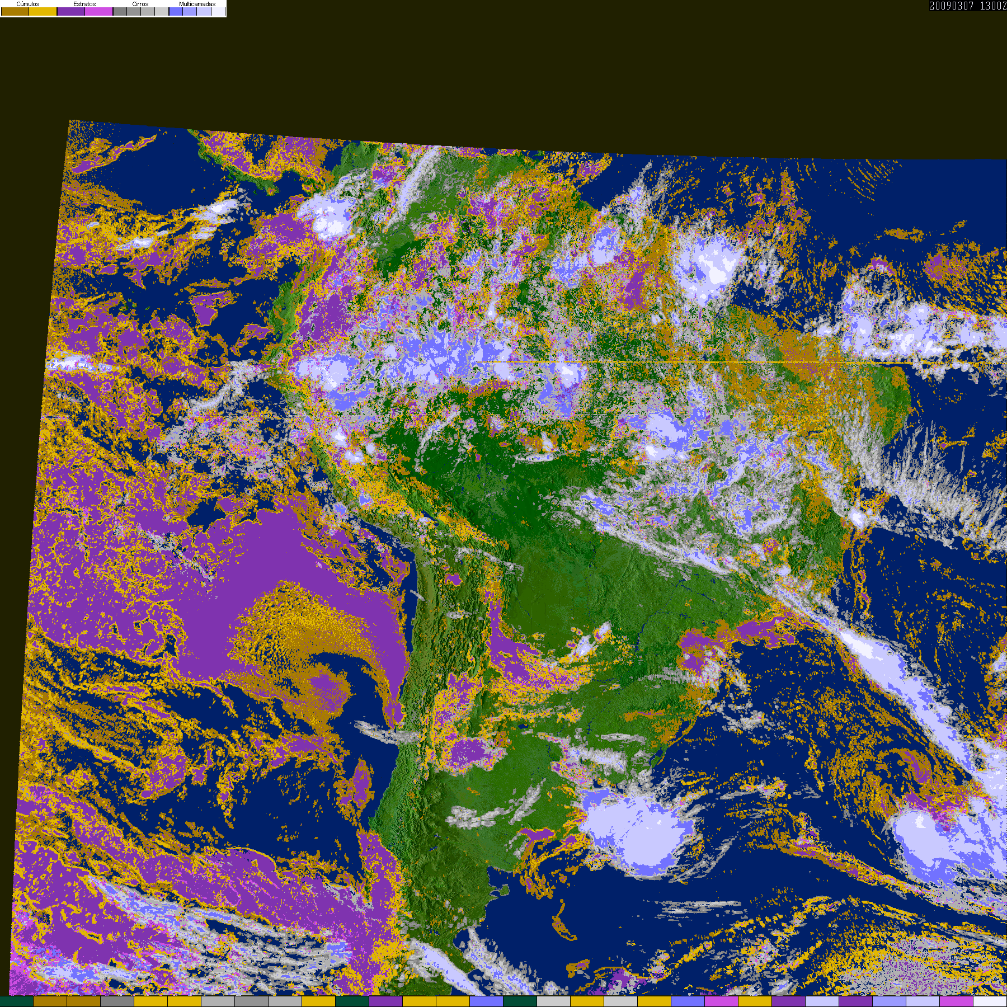This screenshot has height=1007, width=1007.
Task: Click the second-darkest blue Multicamadas swatch
Action: [190, 11]
